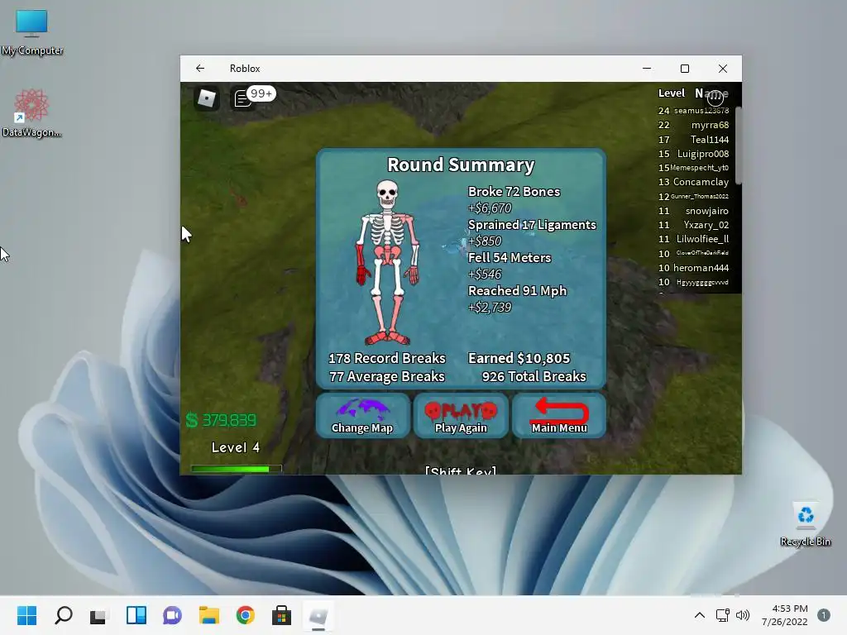Click the Earned $10,805 text

(519, 358)
